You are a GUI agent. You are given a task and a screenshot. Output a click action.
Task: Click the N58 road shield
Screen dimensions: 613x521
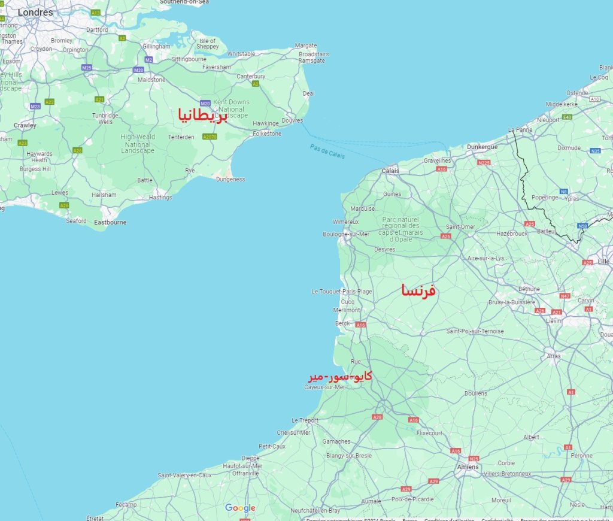tap(582, 226)
